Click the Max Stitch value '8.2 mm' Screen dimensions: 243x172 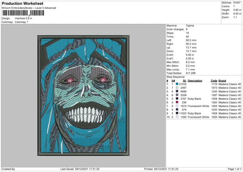click(190, 62)
